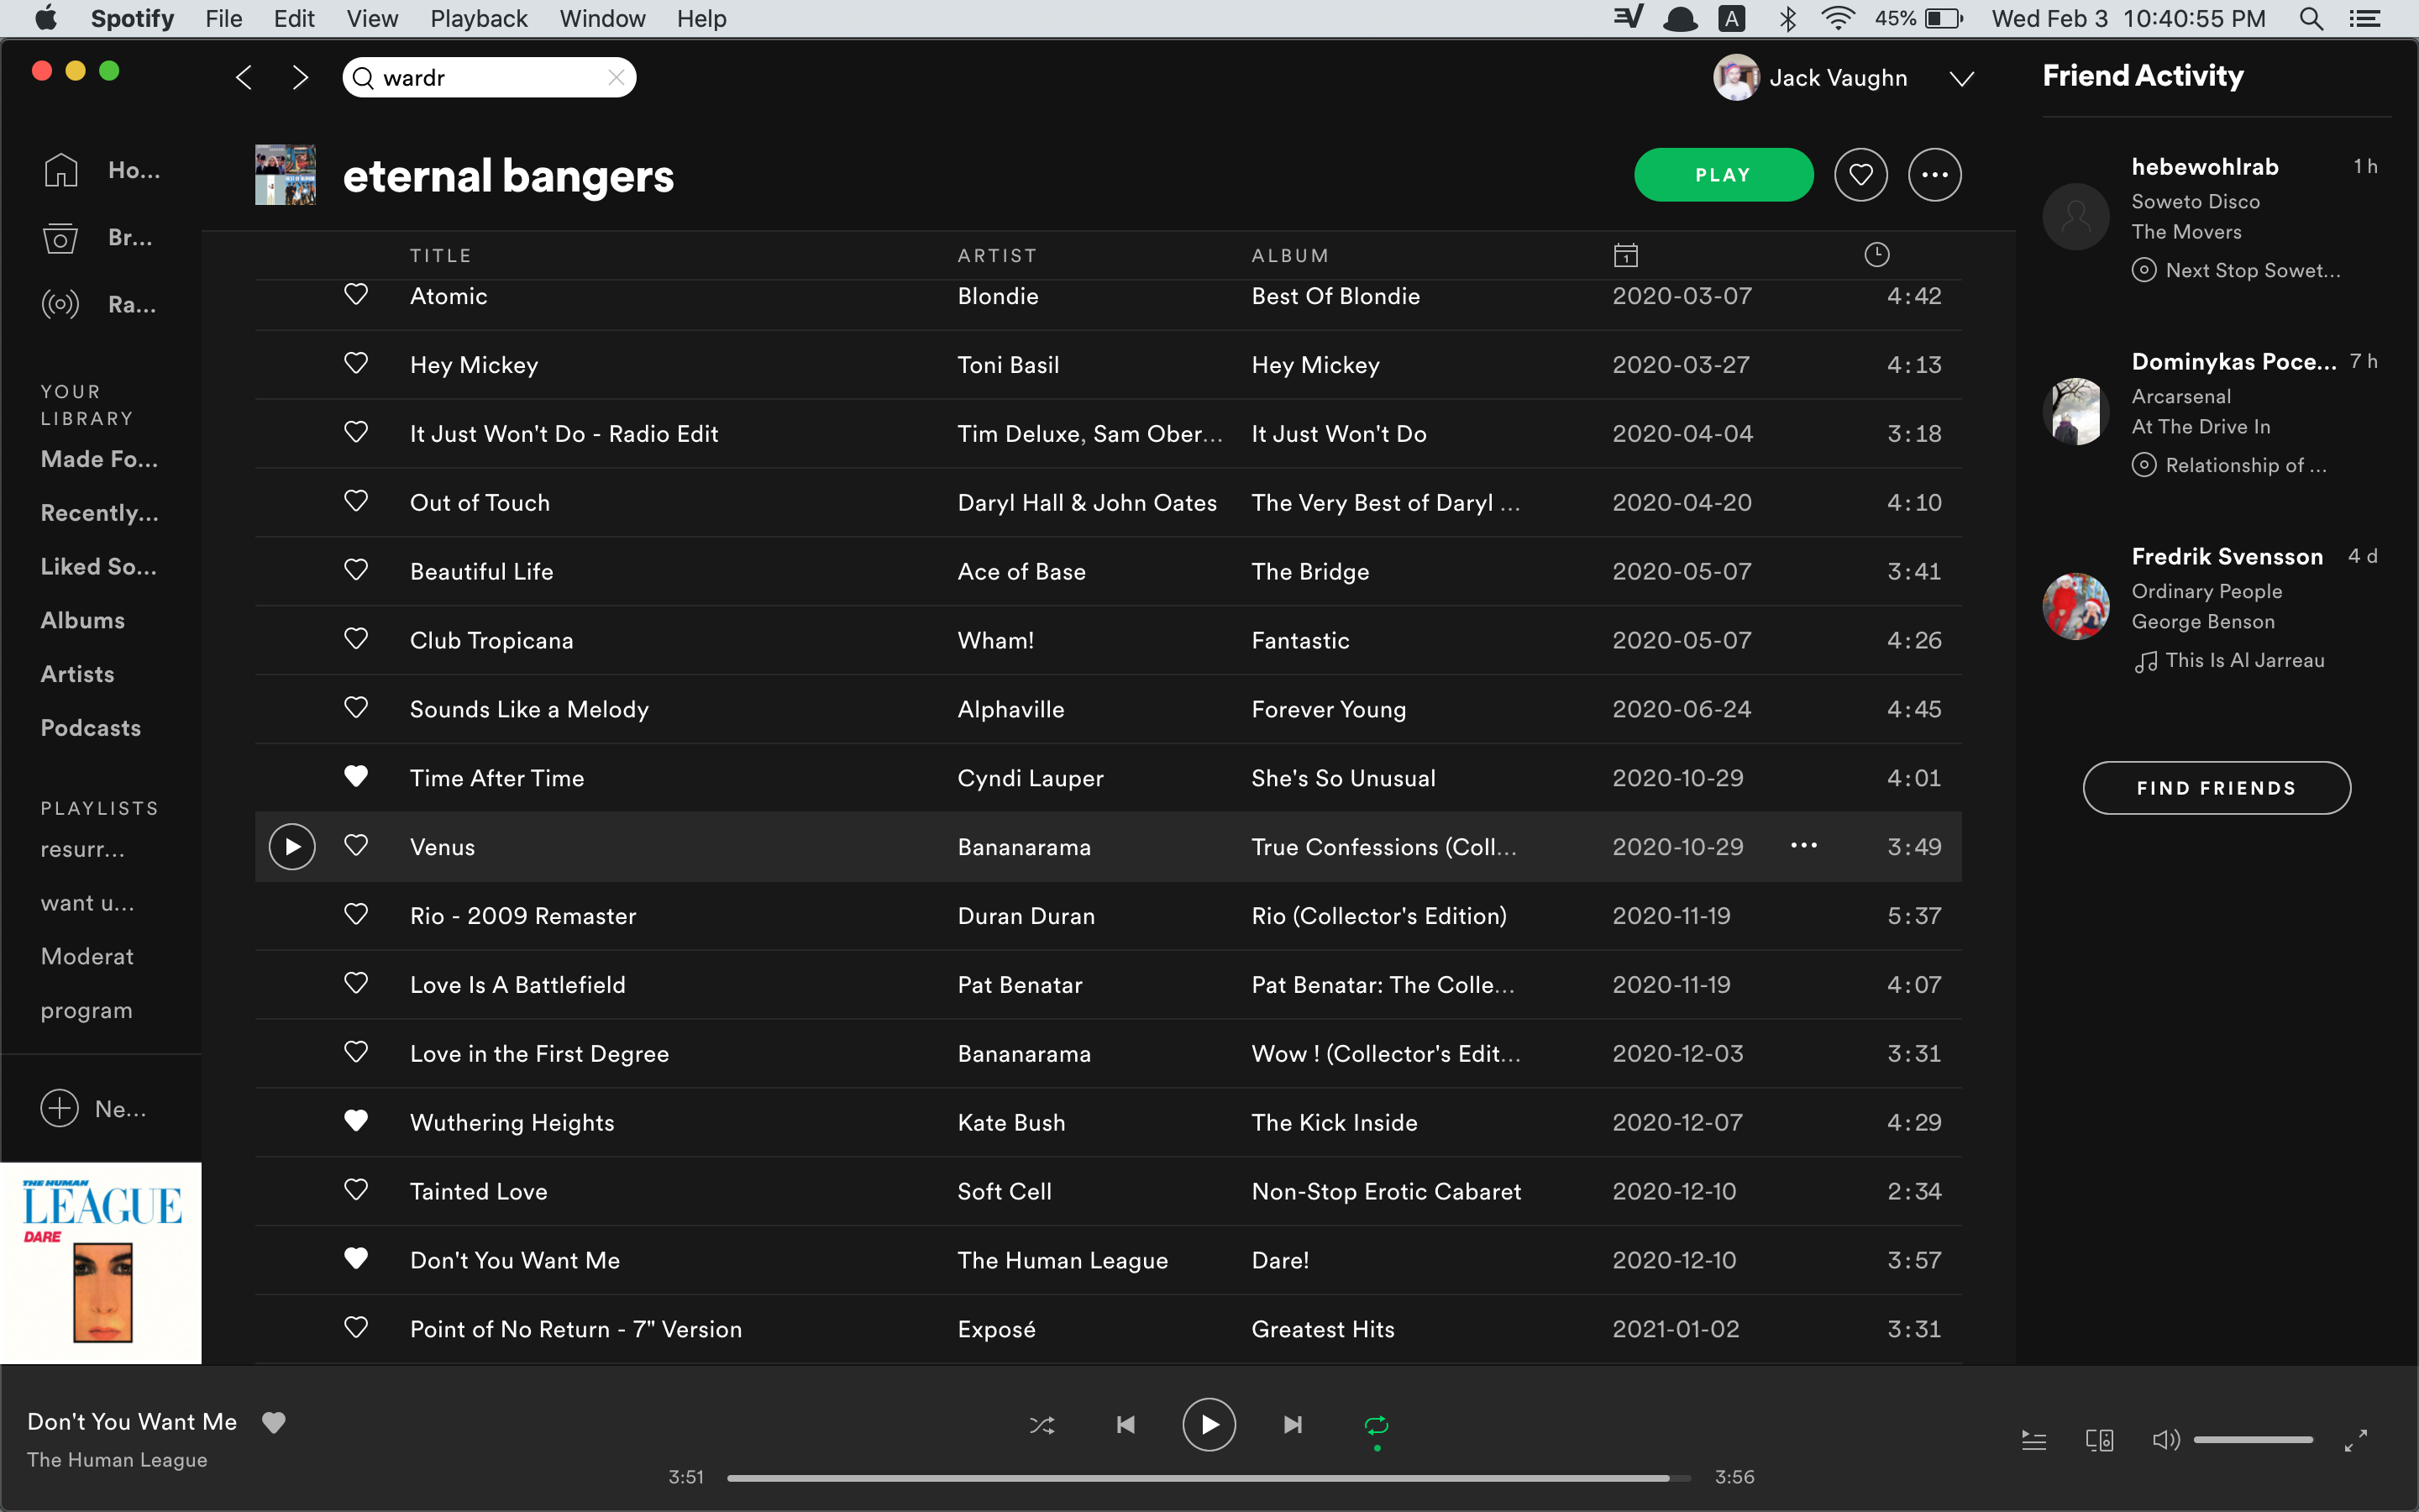Open the Bluetooth status menu
The width and height of the screenshot is (2419, 1512).
[x=1787, y=19]
